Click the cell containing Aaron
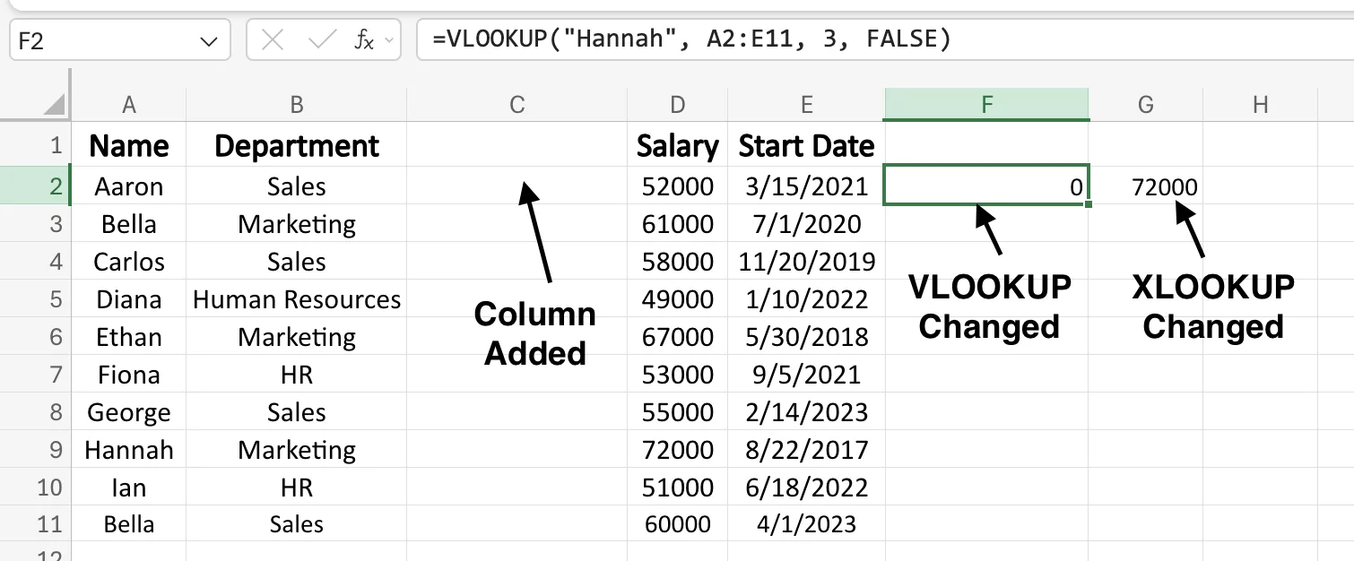1354x561 pixels. (129, 186)
